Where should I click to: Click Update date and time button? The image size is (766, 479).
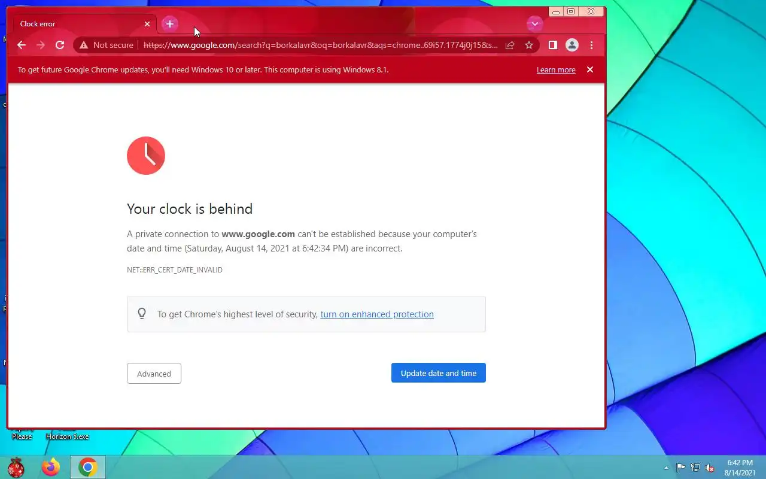click(439, 373)
